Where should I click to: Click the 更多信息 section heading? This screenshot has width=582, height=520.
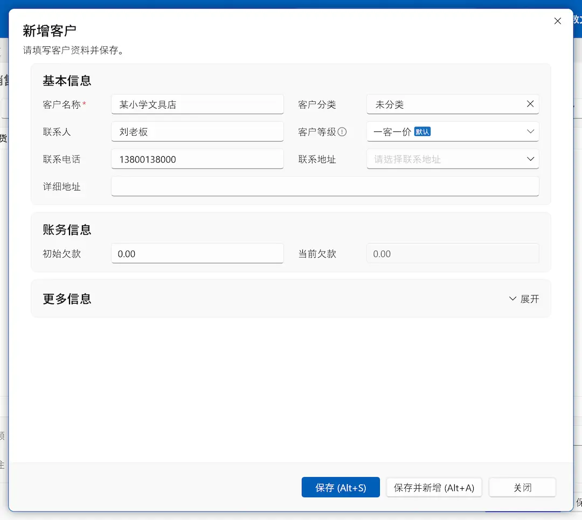pyautogui.click(x=67, y=299)
